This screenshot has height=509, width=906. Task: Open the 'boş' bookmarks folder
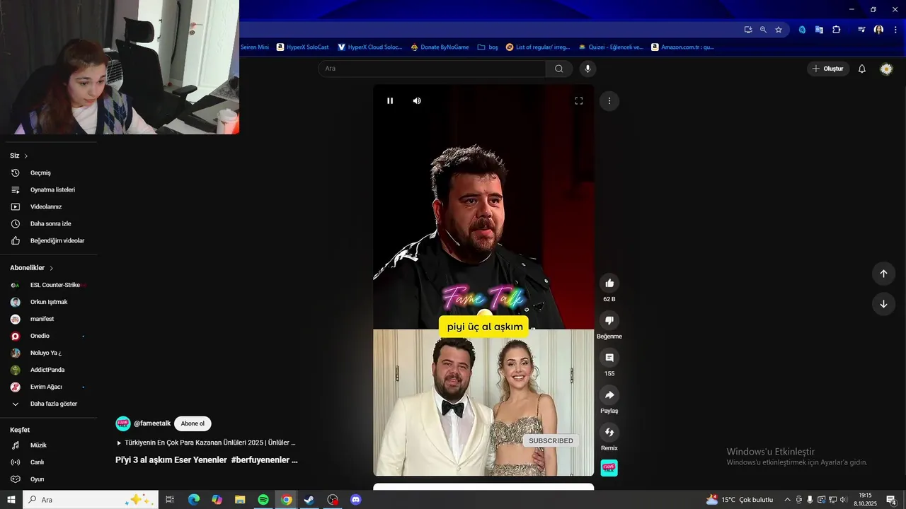pyautogui.click(x=488, y=47)
